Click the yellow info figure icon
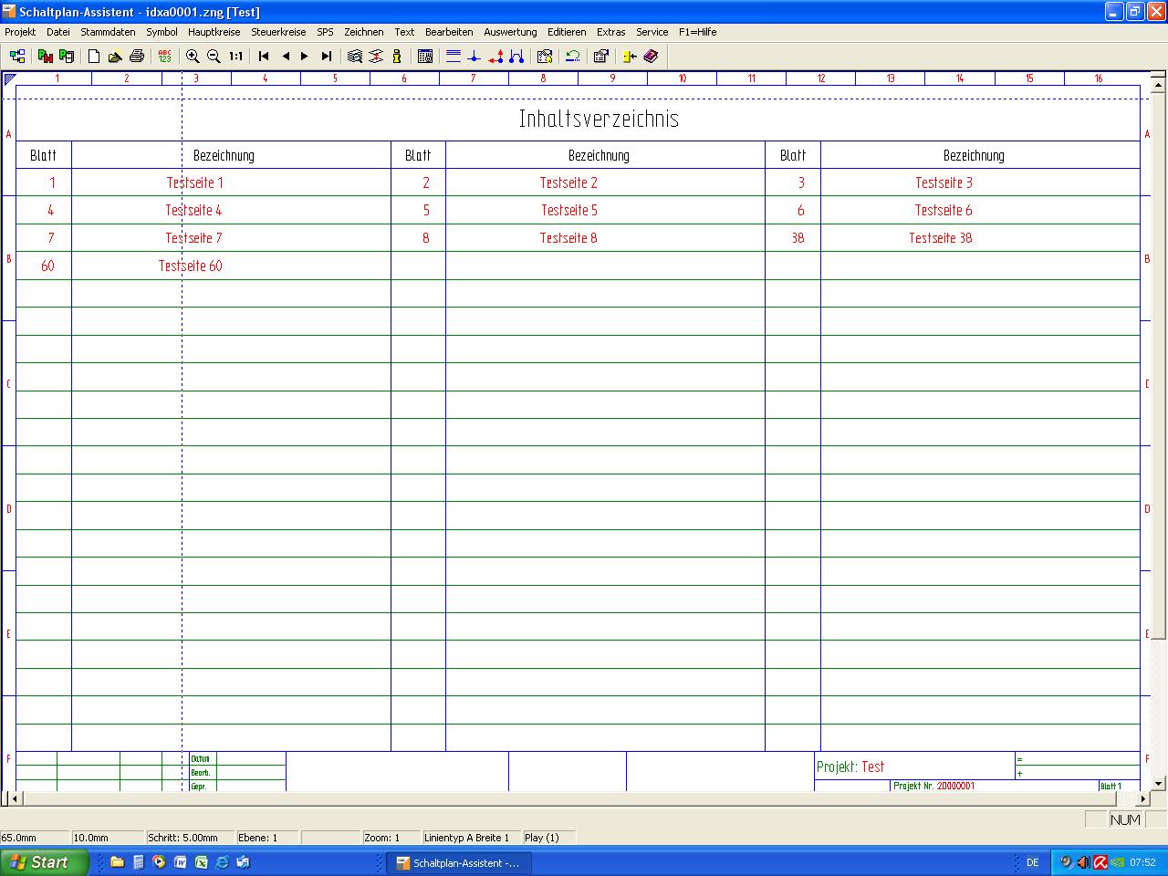Viewport: 1168px width, 876px height. tap(396, 57)
